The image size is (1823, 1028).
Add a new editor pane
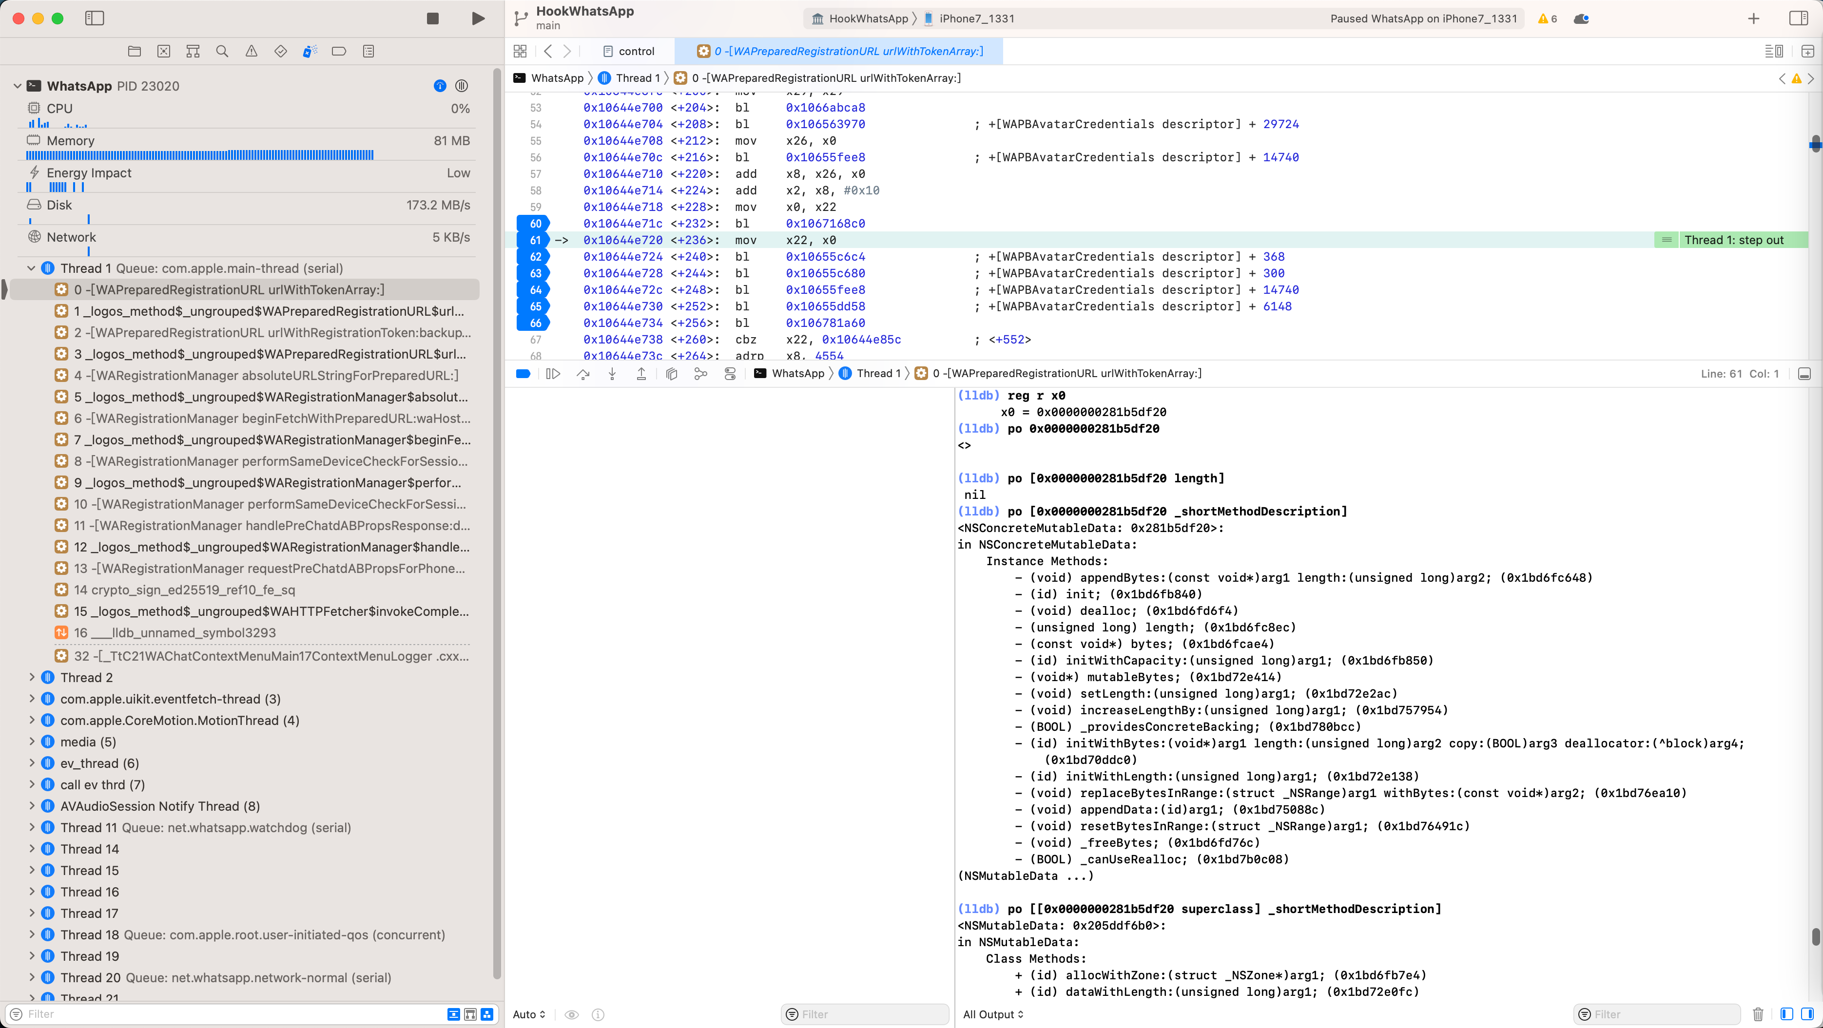click(x=1807, y=51)
